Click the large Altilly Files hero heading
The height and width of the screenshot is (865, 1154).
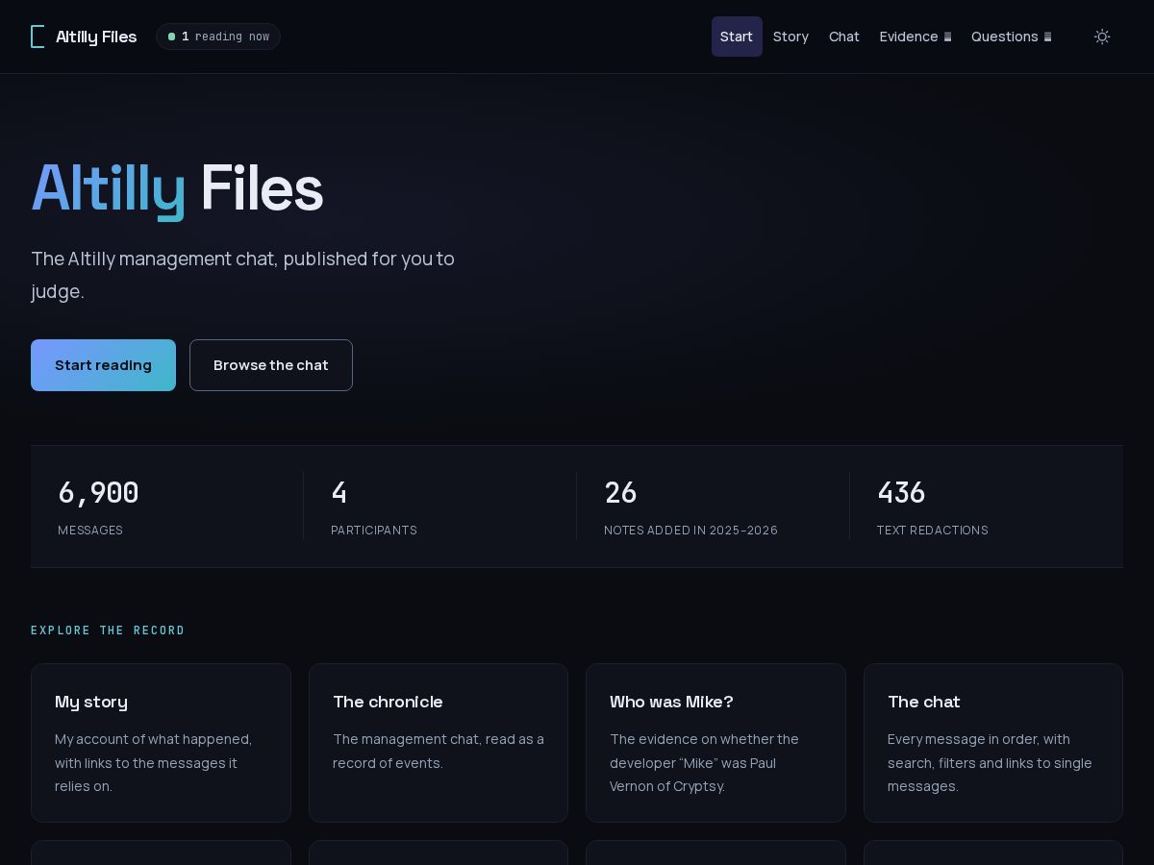click(x=177, y=188)
